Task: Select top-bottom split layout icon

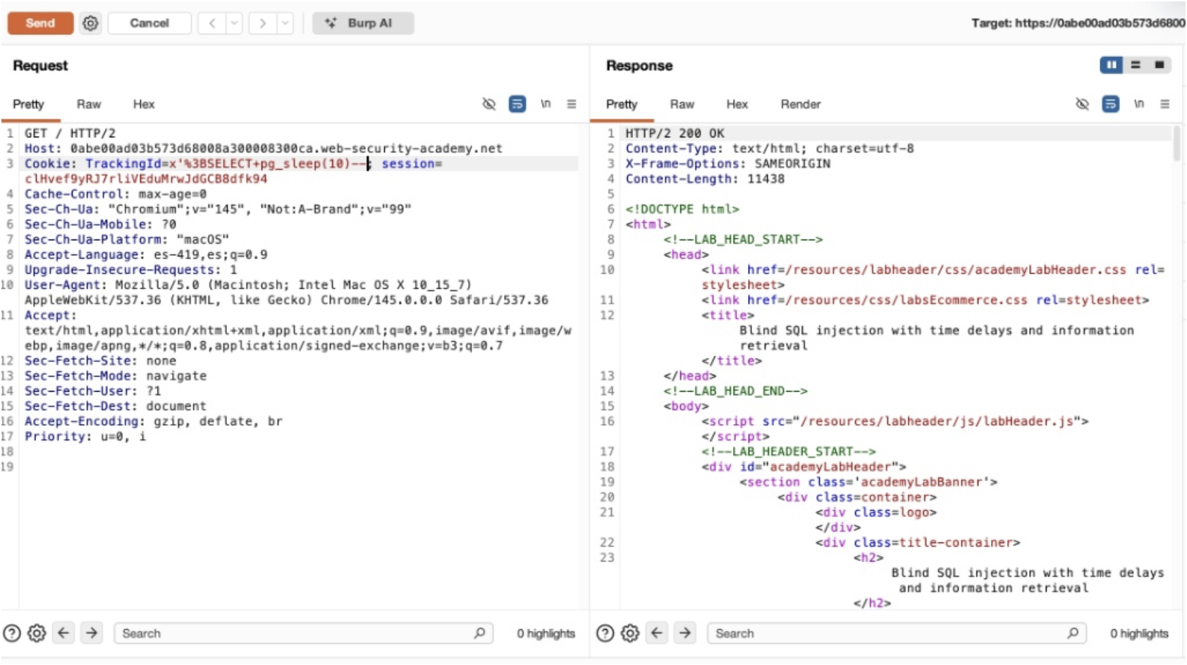Action: pos(1135,65)
